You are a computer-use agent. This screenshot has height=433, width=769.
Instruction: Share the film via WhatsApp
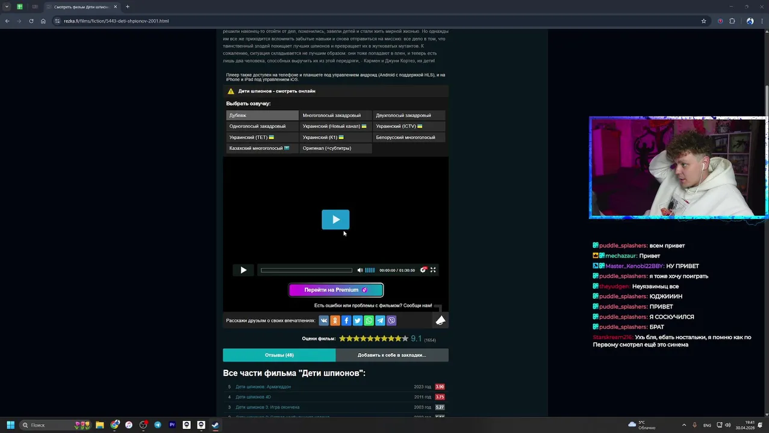(x=369, y=321)
